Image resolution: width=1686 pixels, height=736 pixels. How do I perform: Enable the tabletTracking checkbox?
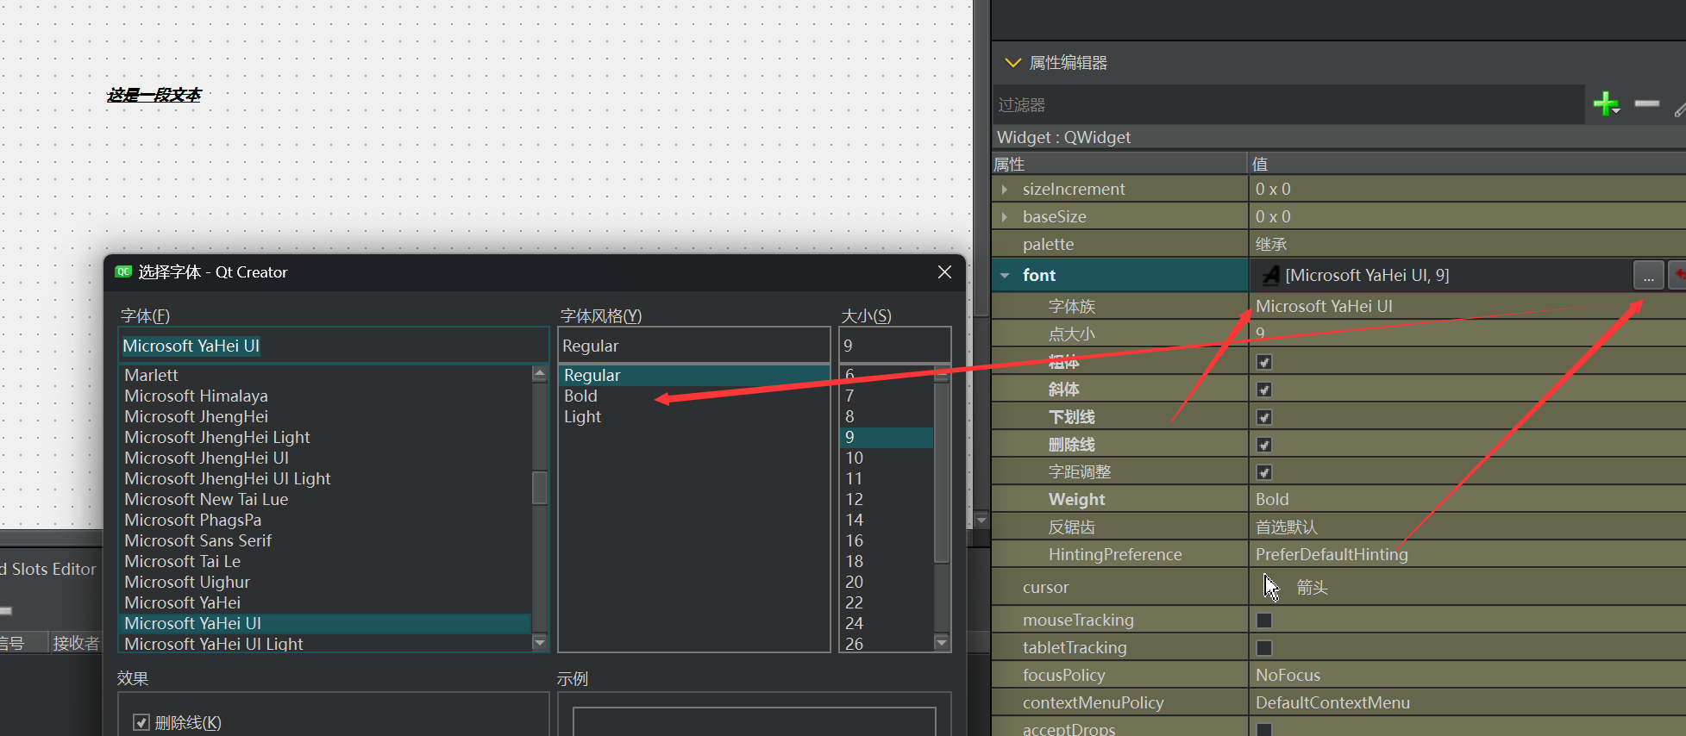(x=1264, y=648)
